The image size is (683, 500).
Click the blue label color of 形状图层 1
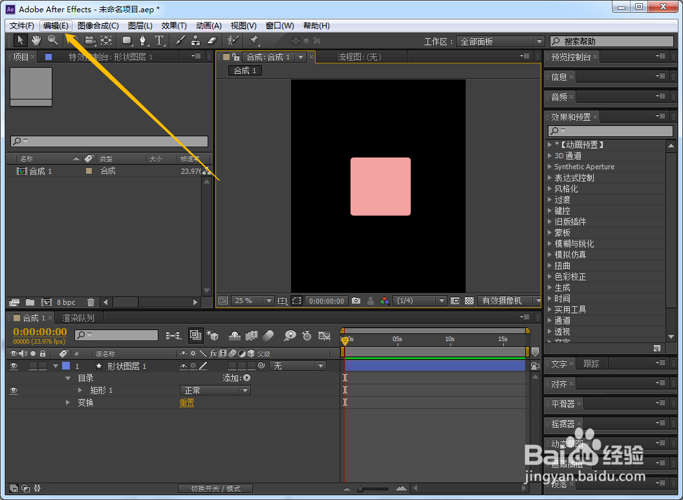pyautogui.click(x=66, y=366)
